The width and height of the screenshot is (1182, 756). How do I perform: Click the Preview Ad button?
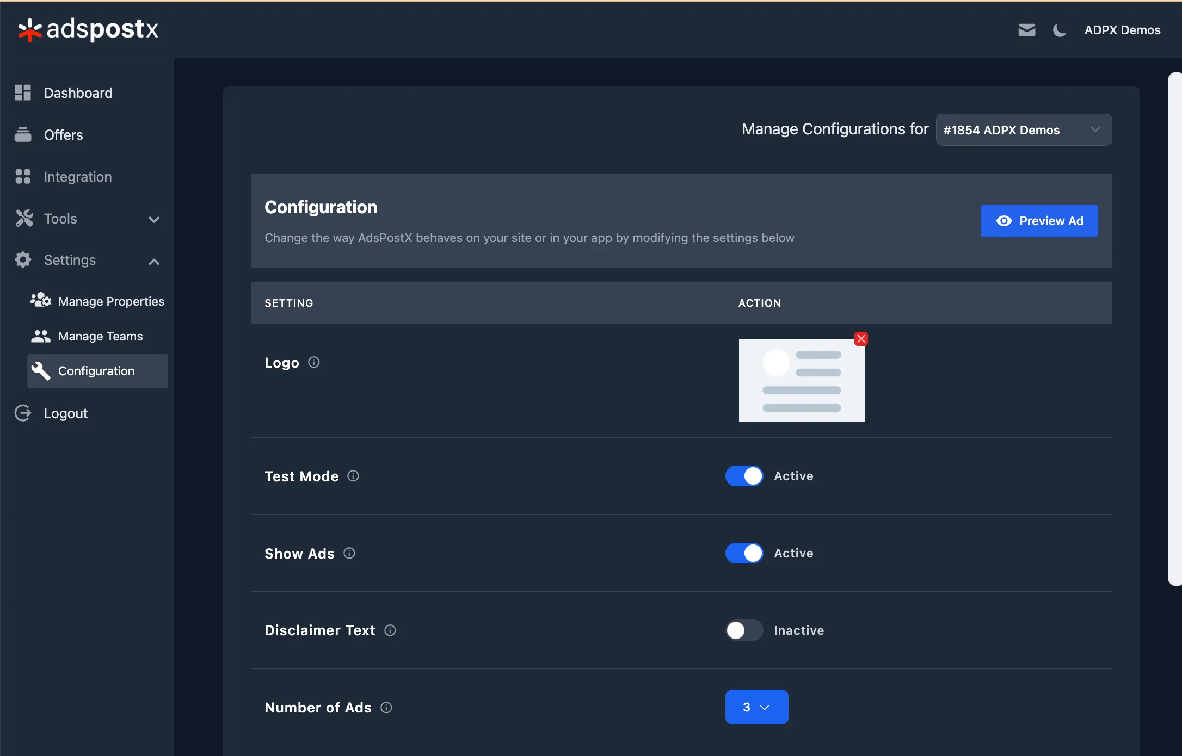pyautogui.click(x=1039, y=221)
